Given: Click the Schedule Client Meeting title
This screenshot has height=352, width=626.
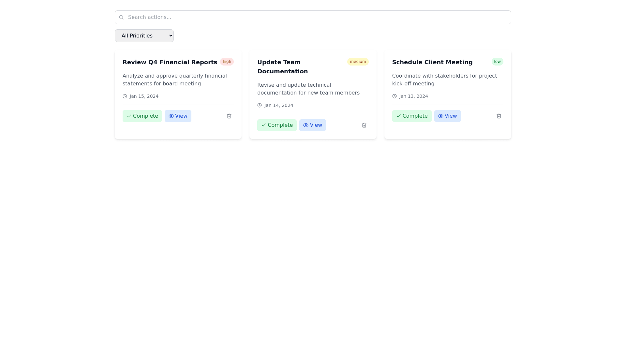Looking at the screenshot, I should click(x=432, y=62).
